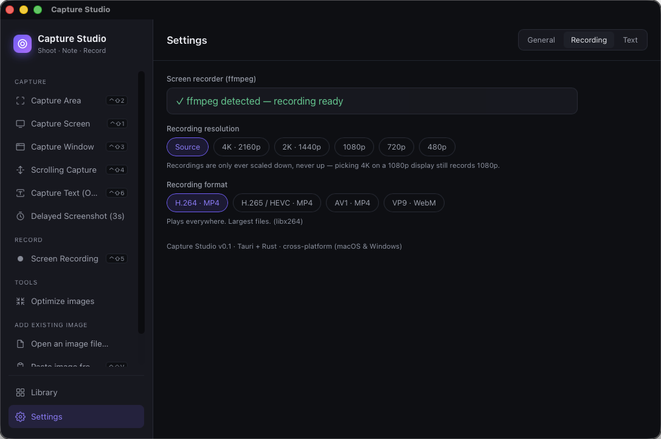Click the Capture Window icon
Screen dimensions: 661x439
click(x=20, y=147)
